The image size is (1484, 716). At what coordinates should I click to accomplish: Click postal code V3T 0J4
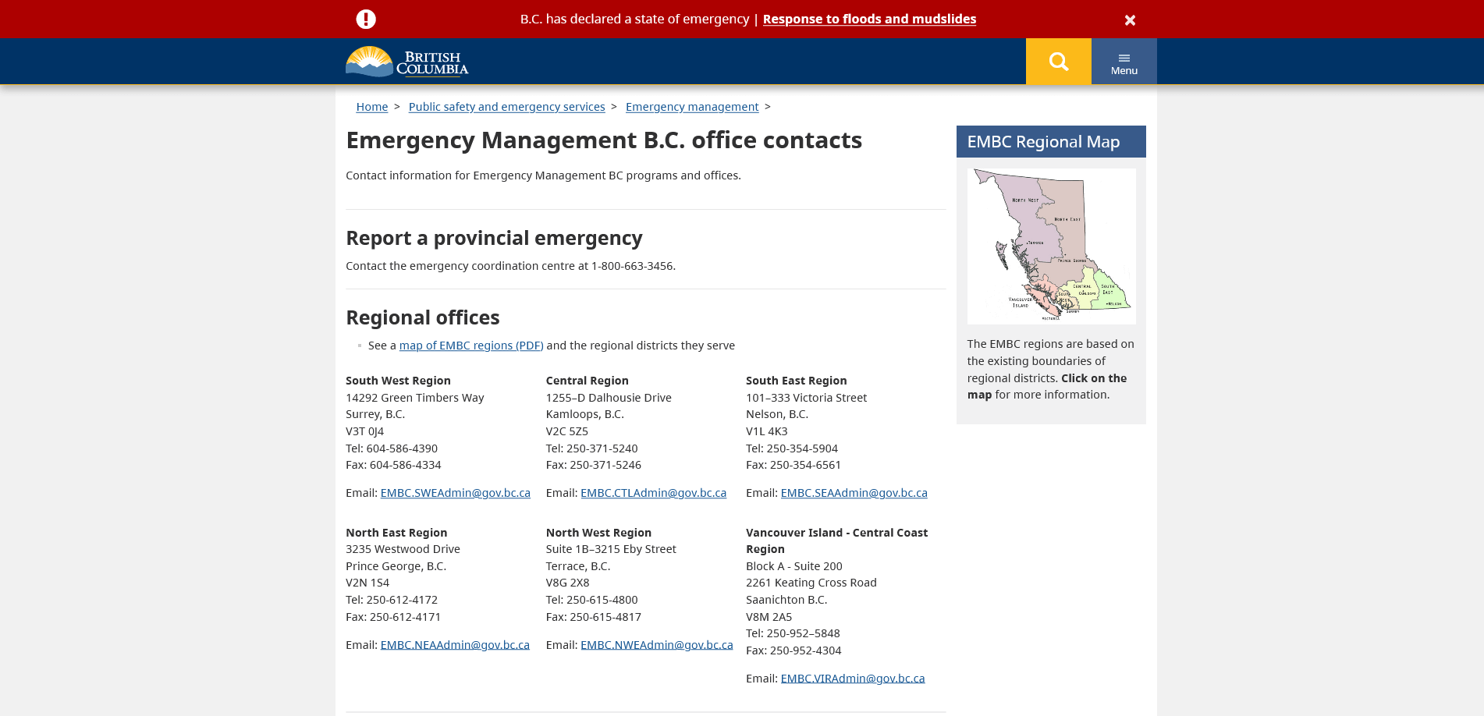click(365, 431)
